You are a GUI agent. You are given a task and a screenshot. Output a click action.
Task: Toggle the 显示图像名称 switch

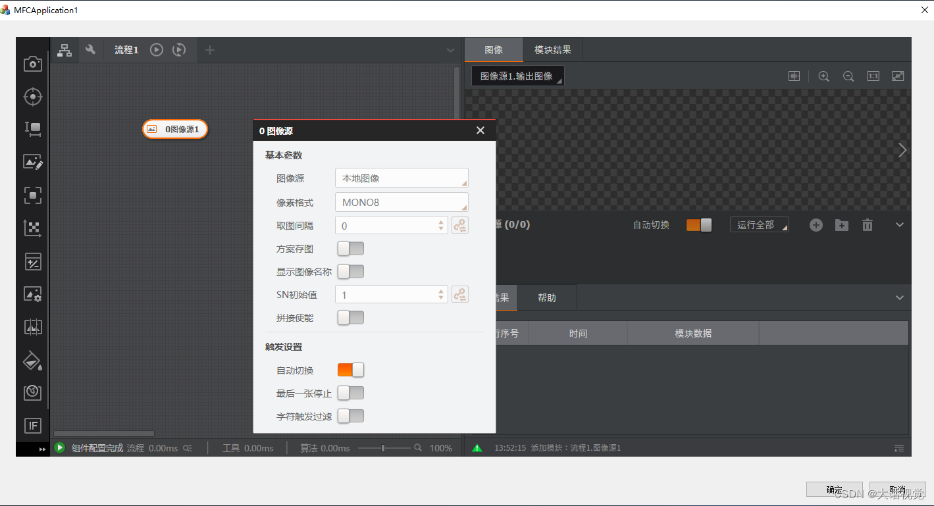coord(351,272)
